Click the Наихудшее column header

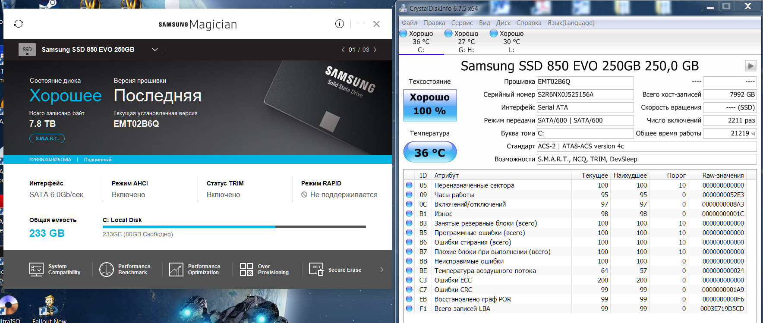coord(630,175)
